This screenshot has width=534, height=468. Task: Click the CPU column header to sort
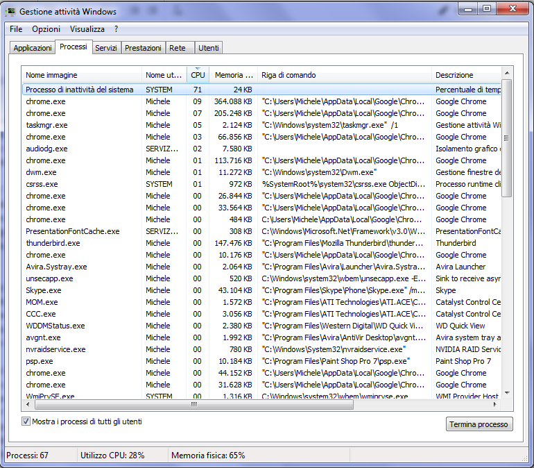point(198,75)
